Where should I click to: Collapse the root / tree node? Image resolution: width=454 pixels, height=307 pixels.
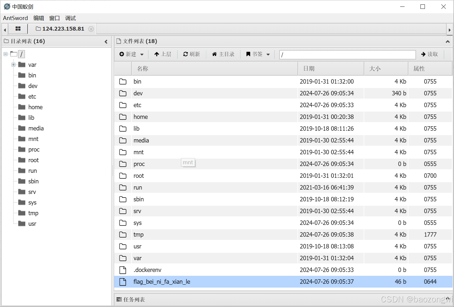click(5, 54)
